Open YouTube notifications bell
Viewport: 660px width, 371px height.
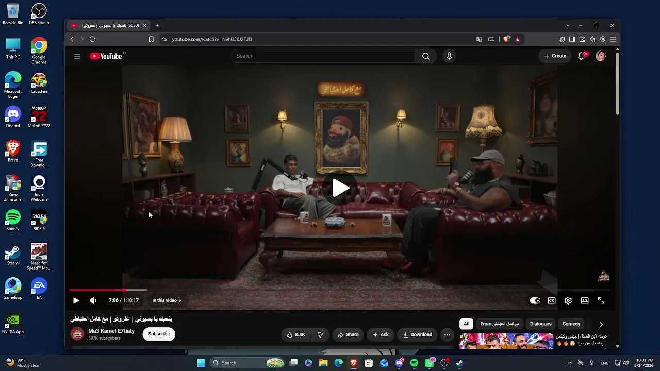pyautogui.click(x=582, y=56)
